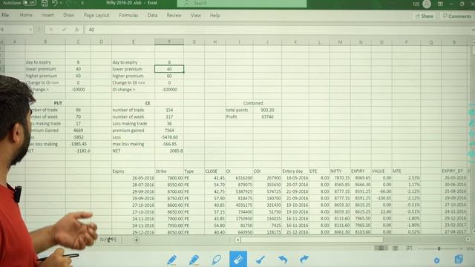Screen dimensions: 475x267
Task: Click the Search box in title bar
Action: click(x=241, y=3)
